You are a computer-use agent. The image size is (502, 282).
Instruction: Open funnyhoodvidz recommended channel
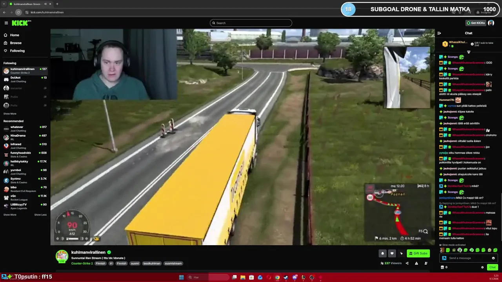coord(24,154)
